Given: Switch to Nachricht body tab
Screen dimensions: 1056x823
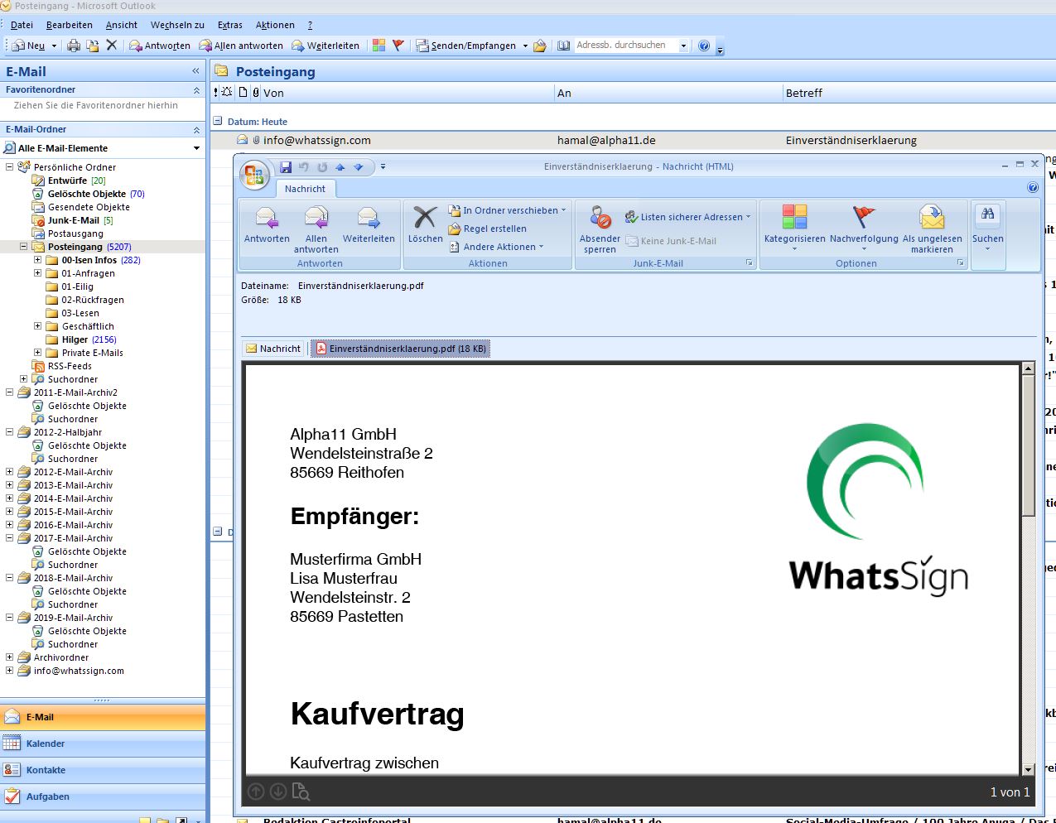Looking at the screenshot, I should [x=273, y=349].
